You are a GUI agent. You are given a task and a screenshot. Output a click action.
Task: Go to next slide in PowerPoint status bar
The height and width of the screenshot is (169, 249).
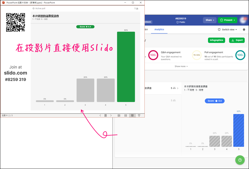111,115
